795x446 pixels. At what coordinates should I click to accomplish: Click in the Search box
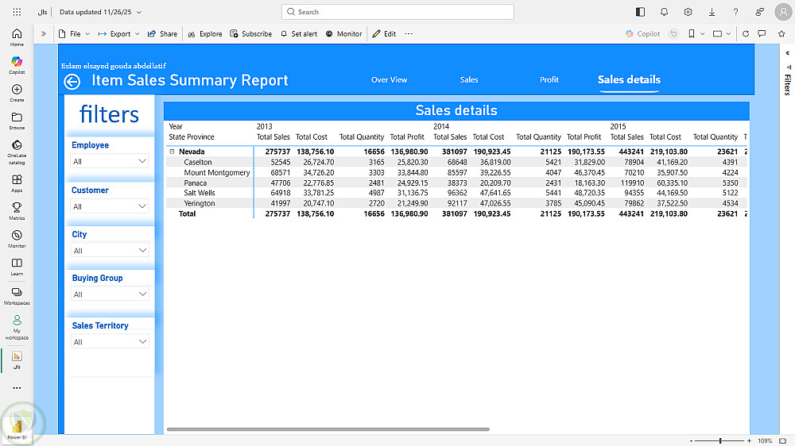[x=397, y=12]
